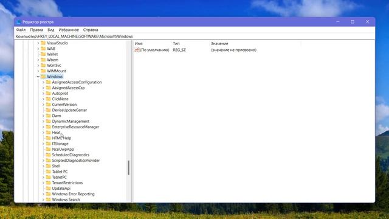Click the WAB folder icon
The height and width of the screenshot is (219, 389).
[x=43, y=49]
